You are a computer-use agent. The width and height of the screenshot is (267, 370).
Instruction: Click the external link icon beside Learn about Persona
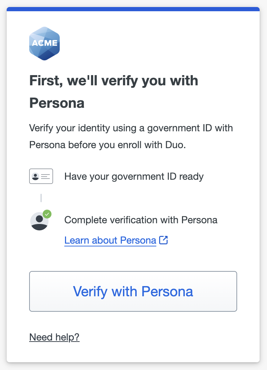(x=163, y=240)
